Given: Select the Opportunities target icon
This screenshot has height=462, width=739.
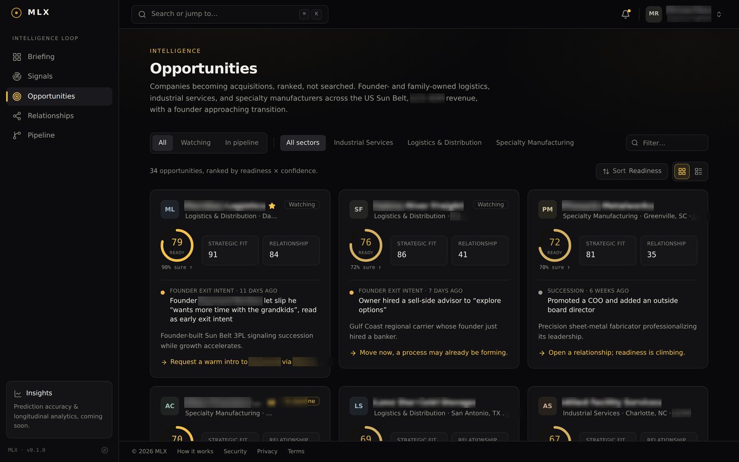Looking at the screenshot, I should (x=17, y=97).
